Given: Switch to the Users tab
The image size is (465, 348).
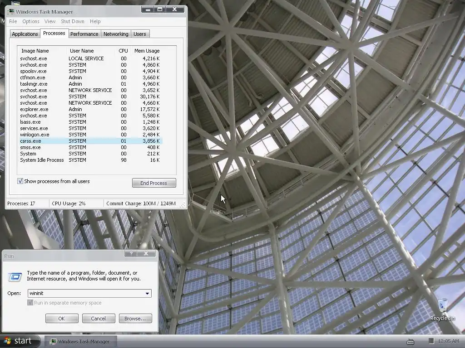Looking at the screenshot, I should pos(140,34).
